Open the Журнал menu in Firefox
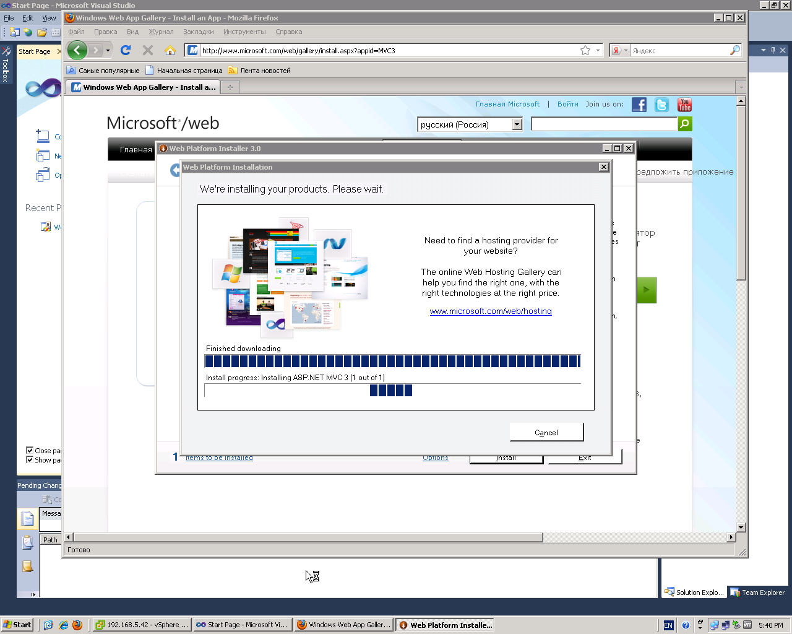The image size is (792, 634). coord(161,32)
